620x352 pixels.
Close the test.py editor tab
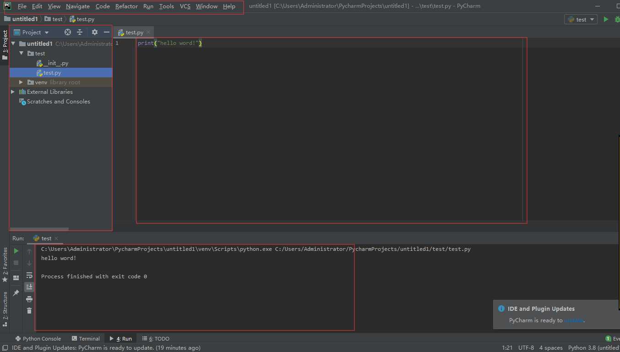[x=148, y=32]
